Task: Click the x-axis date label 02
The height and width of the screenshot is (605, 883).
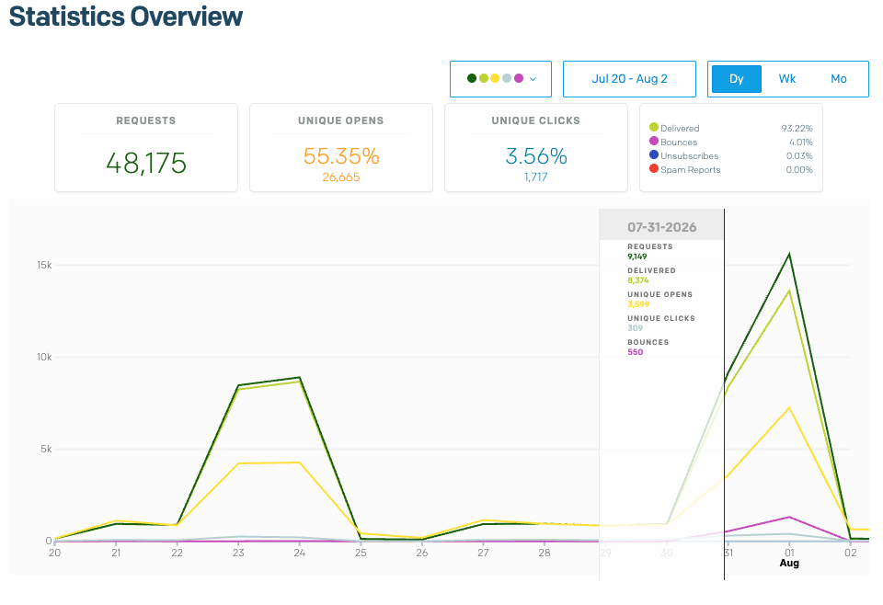Action: coord(850,553)
